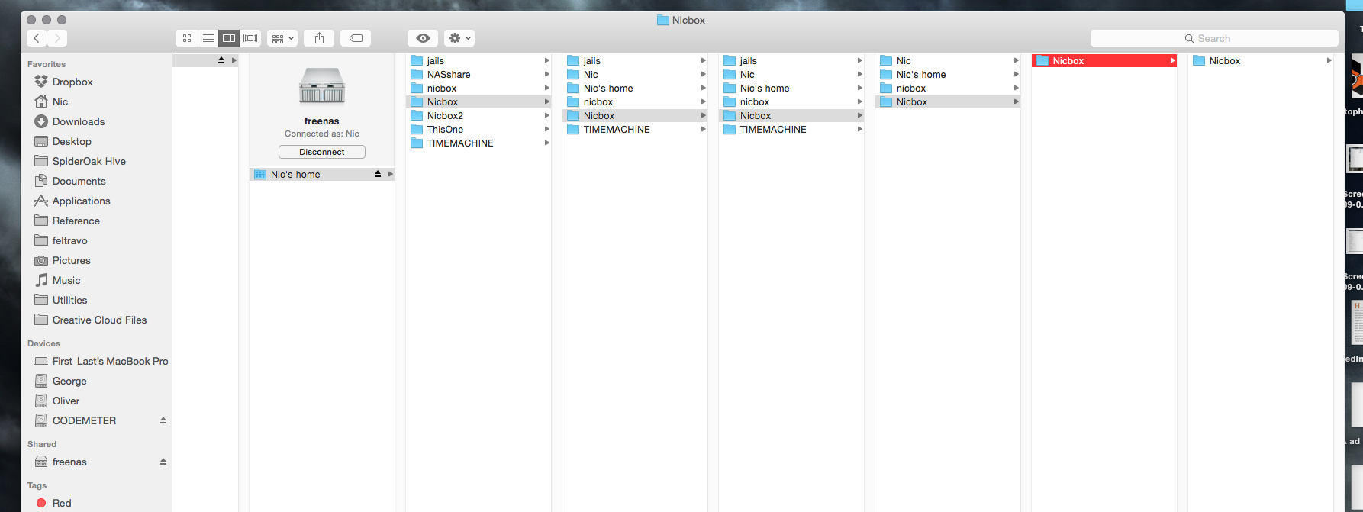
Task: Open Dropbox in the sidebar
Action: (72, 82)
